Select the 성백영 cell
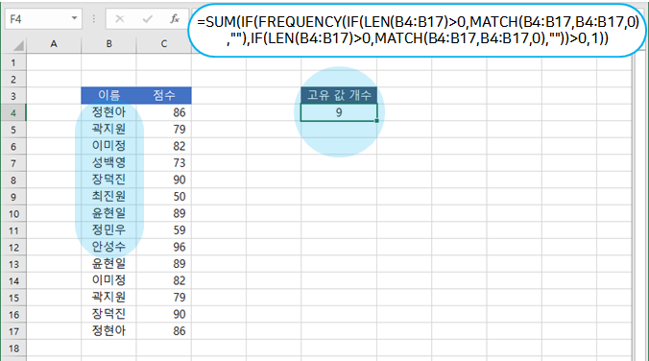 108,162
